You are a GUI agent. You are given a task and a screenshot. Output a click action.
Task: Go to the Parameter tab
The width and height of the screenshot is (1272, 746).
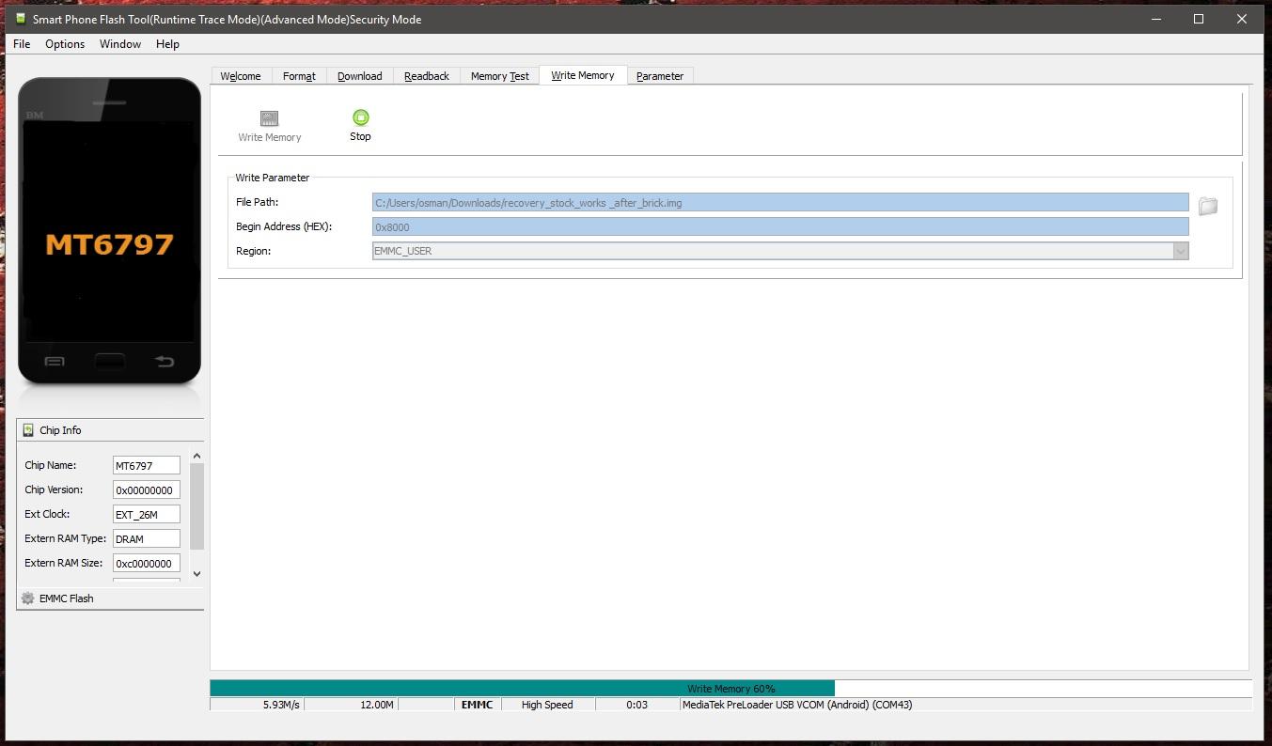pyautogui.click(x=659, y=76)
